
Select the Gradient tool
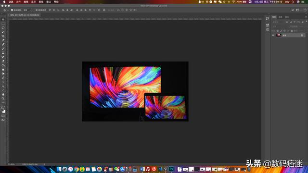(x=3, y=65)
